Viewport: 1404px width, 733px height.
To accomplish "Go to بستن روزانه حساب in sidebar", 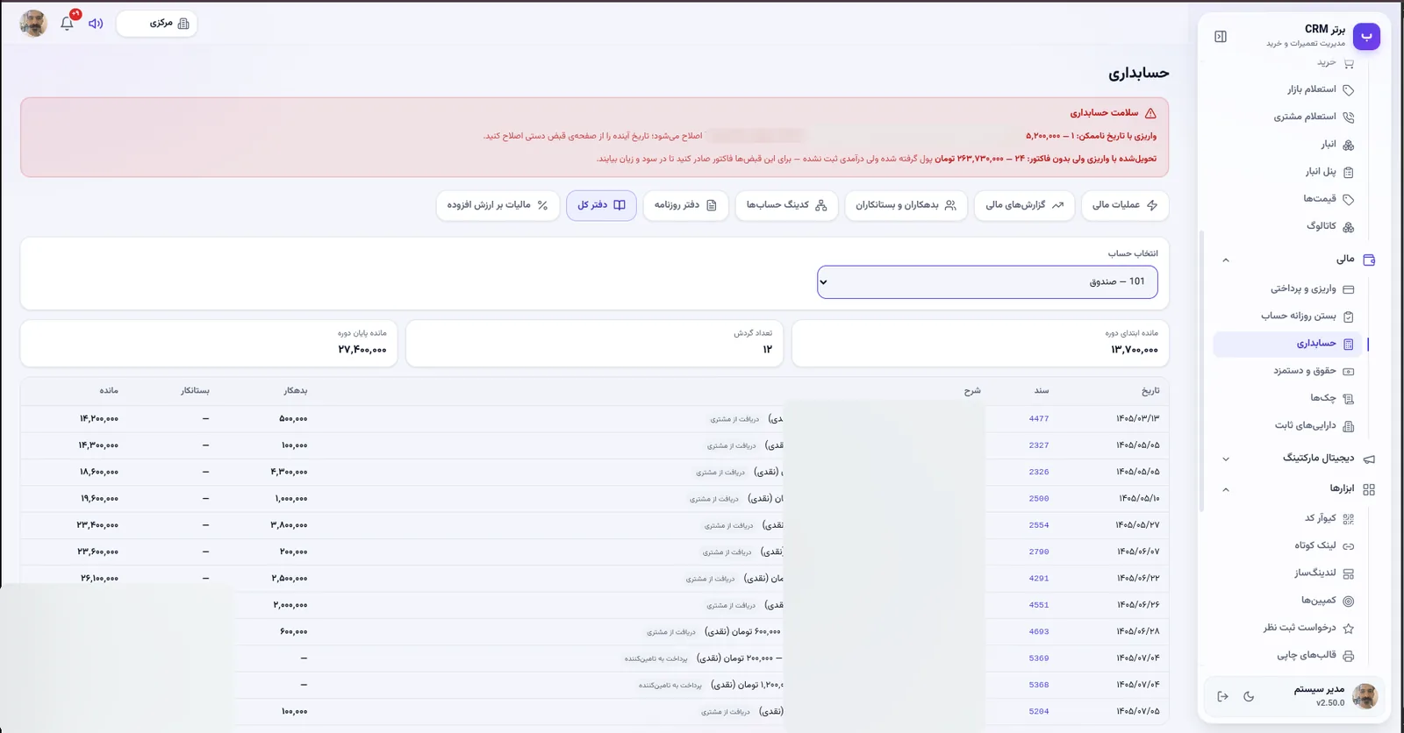I will click(1289, 317).
